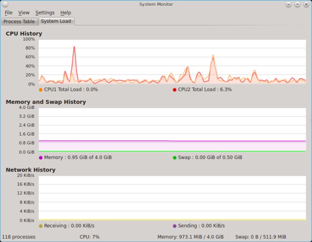Image resolution: width=312 pixels, height=242 pixels.
Task: Click the 118 processes status bar text
Action: pyautogui.click(x=19, y=237)
